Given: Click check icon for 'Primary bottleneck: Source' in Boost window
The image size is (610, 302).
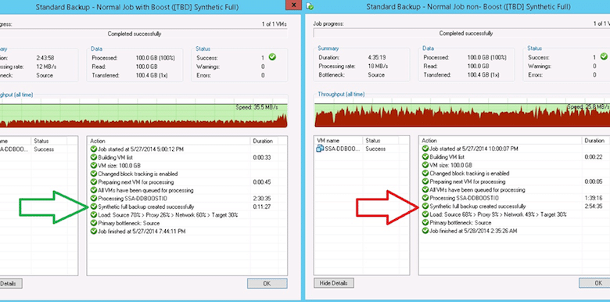Looking at the screenshot, I should (93, 223).
